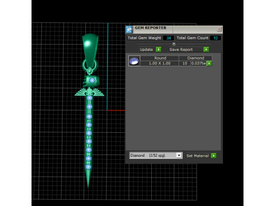Image resolution: width=275 pixels, height=206 pixels.
Task: Open the Diamond material dropdown arrow
Action: 179,156
